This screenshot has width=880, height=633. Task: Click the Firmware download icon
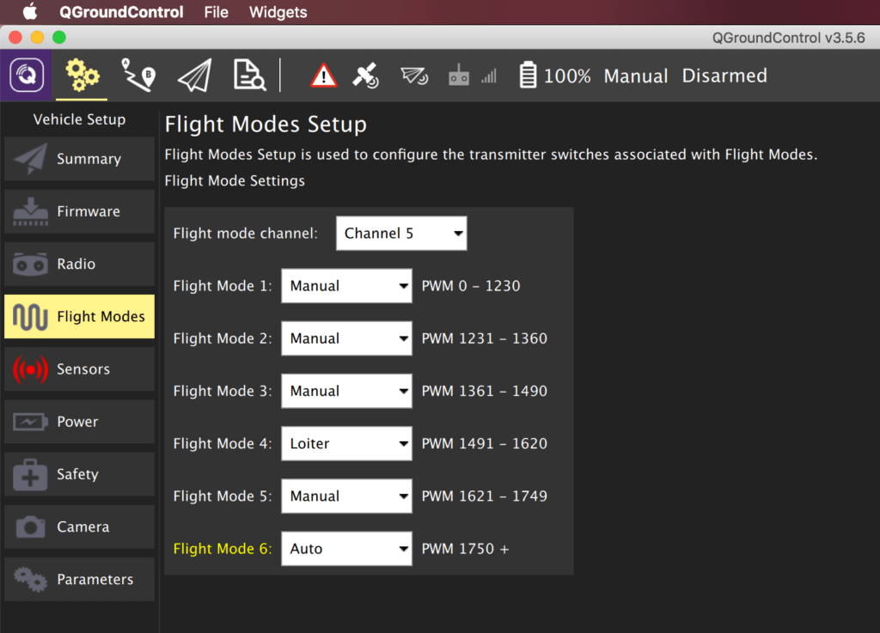[x=30, y=211]
